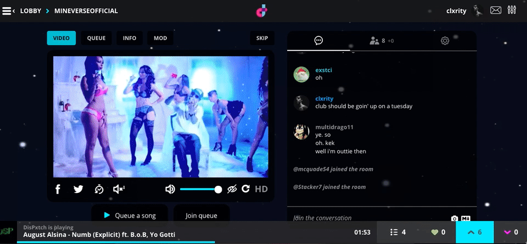Open chat settings gear tab
Image resolution: width=527 pixels, height=244 pixels.
(x=445, y=41)
